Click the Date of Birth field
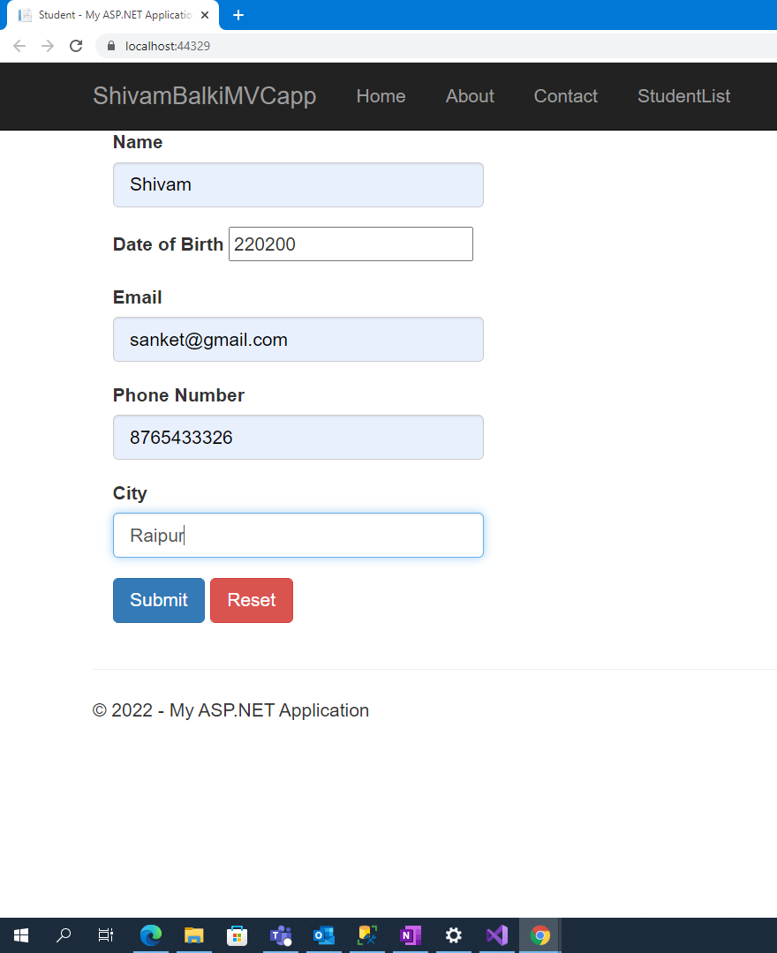The height and width of the screenshot is (953, 777). tap(351, 244)
